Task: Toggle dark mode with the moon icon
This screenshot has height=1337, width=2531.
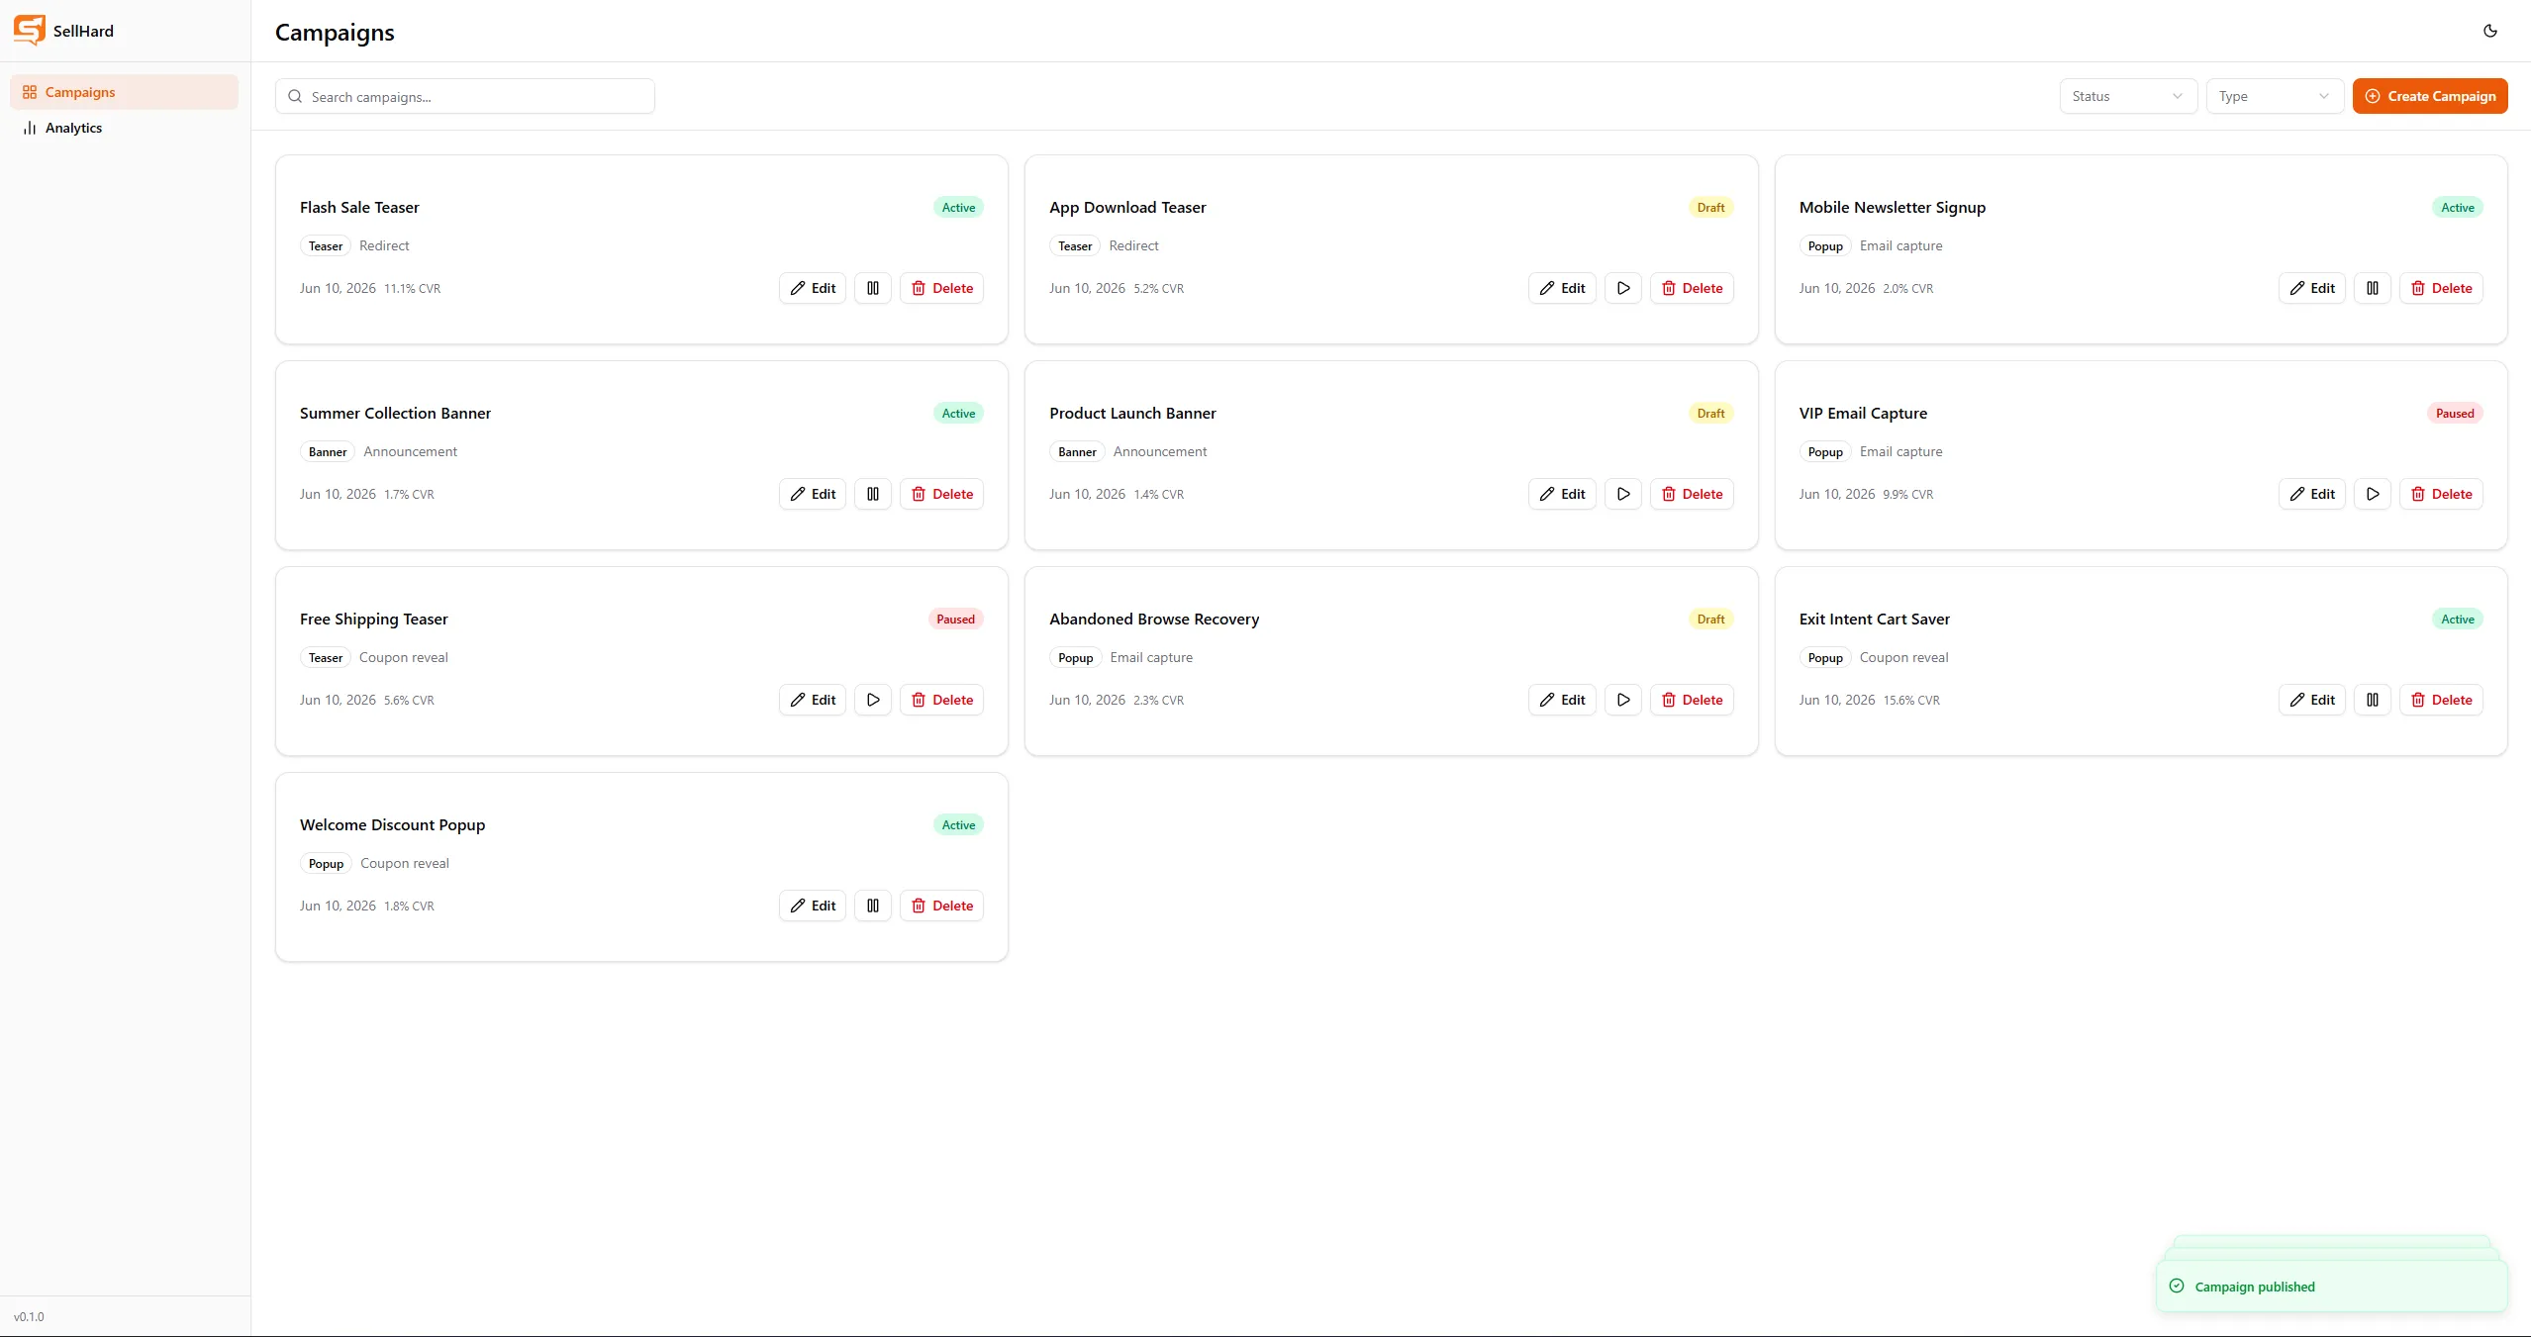Action: 2490,31
